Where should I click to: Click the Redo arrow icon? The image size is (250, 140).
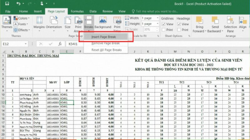pos(30,3)
